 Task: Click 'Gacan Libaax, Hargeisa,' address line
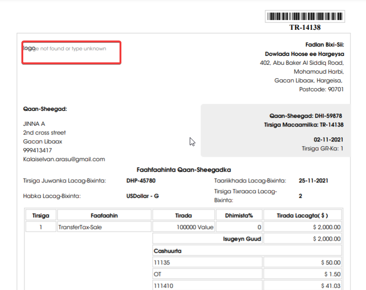tap(308, 81)
